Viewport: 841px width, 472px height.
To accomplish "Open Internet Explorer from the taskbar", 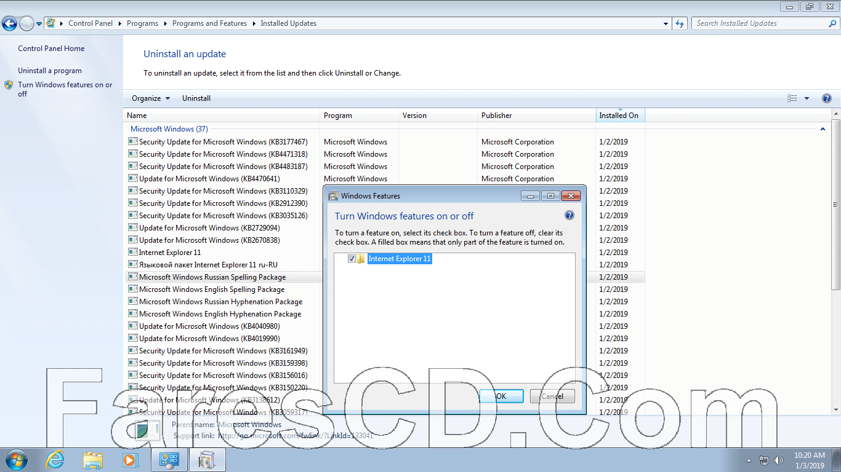I will coord(55,459).
